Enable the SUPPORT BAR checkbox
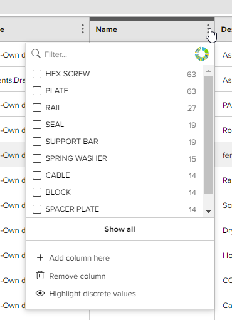Screen dimensions: 232x320 tap(37, 142)
